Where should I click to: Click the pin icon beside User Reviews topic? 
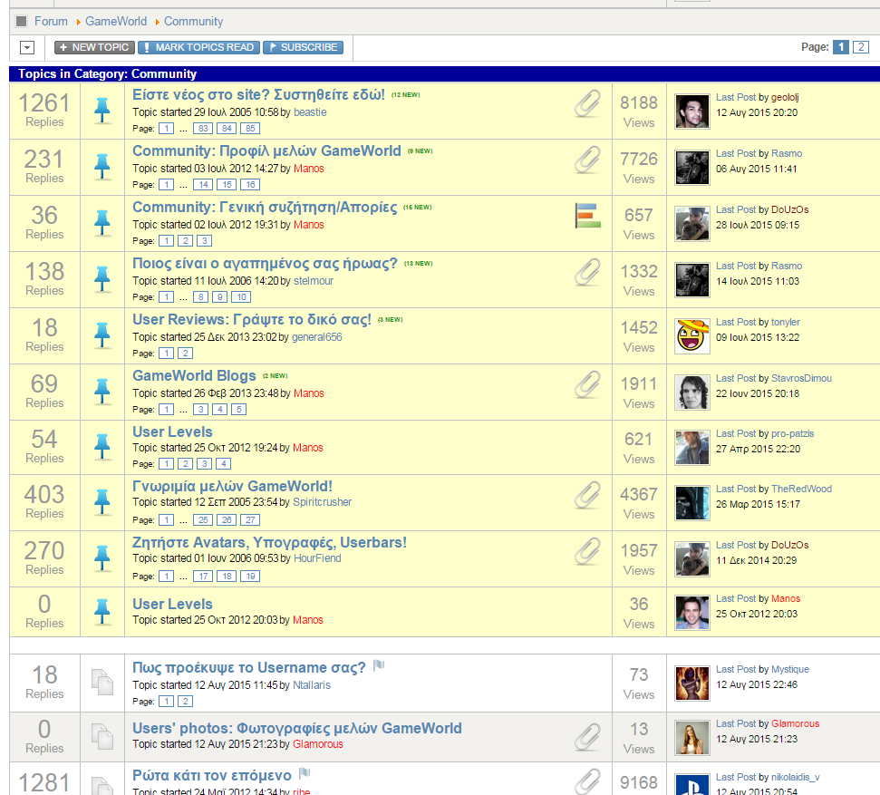point(102,334)
